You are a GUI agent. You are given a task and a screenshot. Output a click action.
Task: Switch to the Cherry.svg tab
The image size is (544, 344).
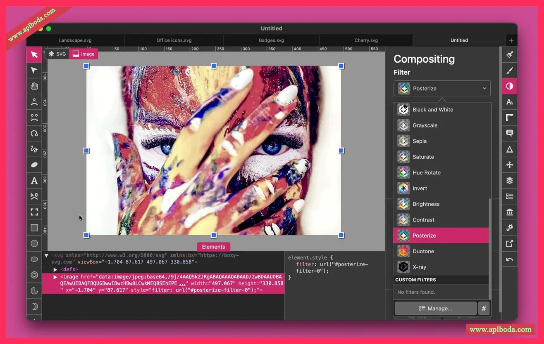366,40
